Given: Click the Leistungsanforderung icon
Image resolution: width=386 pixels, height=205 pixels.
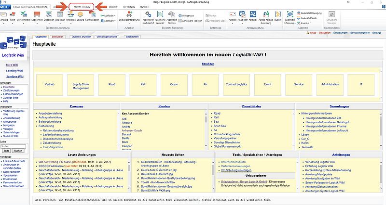Looking at the screenshot, I should coord(129,14).
